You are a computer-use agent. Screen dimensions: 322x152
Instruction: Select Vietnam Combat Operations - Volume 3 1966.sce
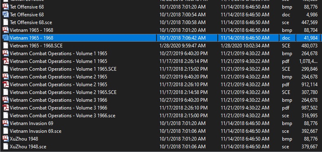click(x=63, y=116)
